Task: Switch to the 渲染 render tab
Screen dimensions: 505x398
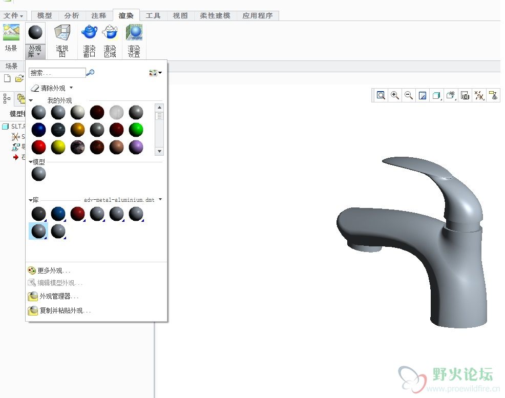Action: pos(126,15)
